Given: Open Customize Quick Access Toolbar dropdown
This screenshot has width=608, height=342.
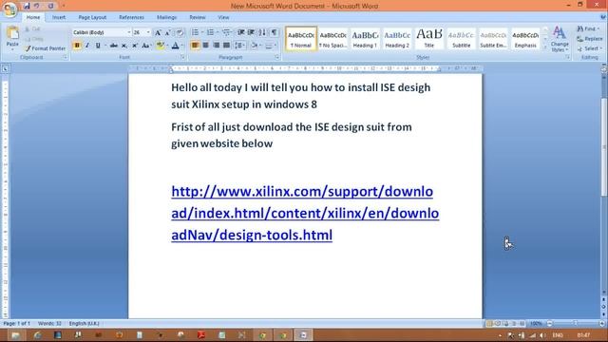Looking at the screenshot, I should tap(64, 6).
